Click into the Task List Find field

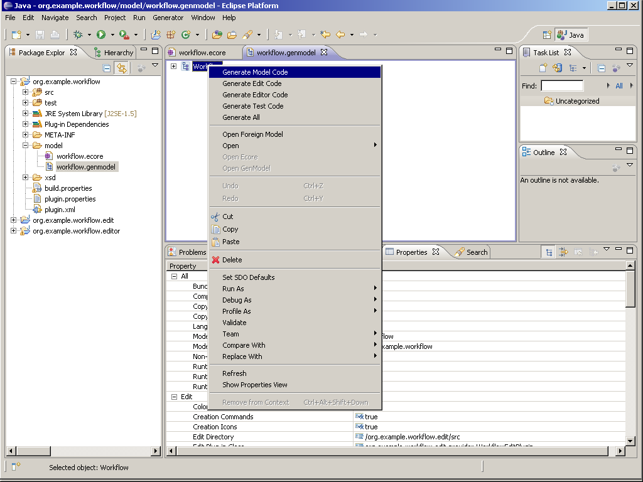562,86
